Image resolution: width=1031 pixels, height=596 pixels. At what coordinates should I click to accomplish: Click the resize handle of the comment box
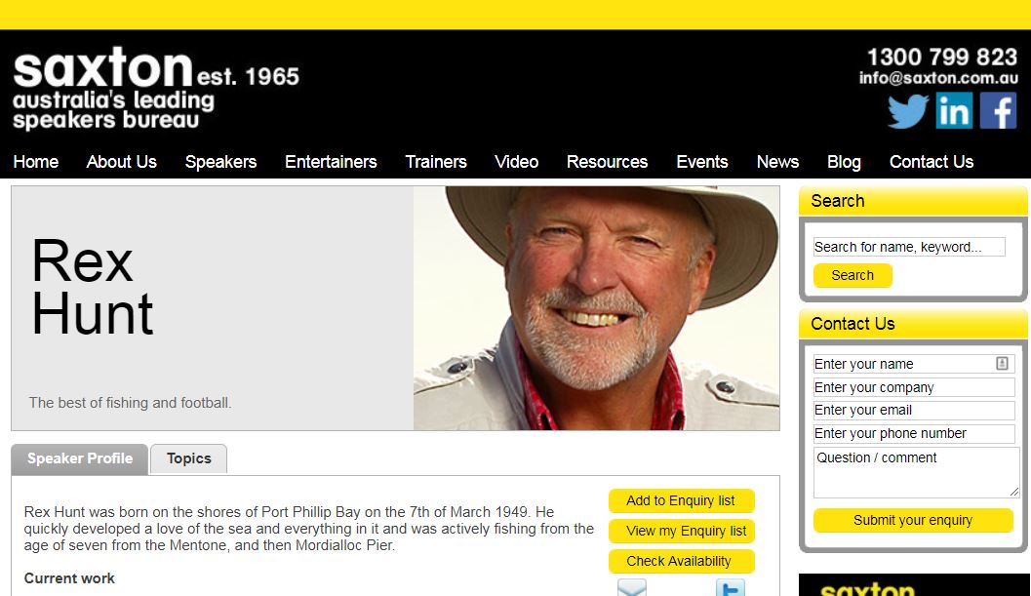(x=1013, y=492)
